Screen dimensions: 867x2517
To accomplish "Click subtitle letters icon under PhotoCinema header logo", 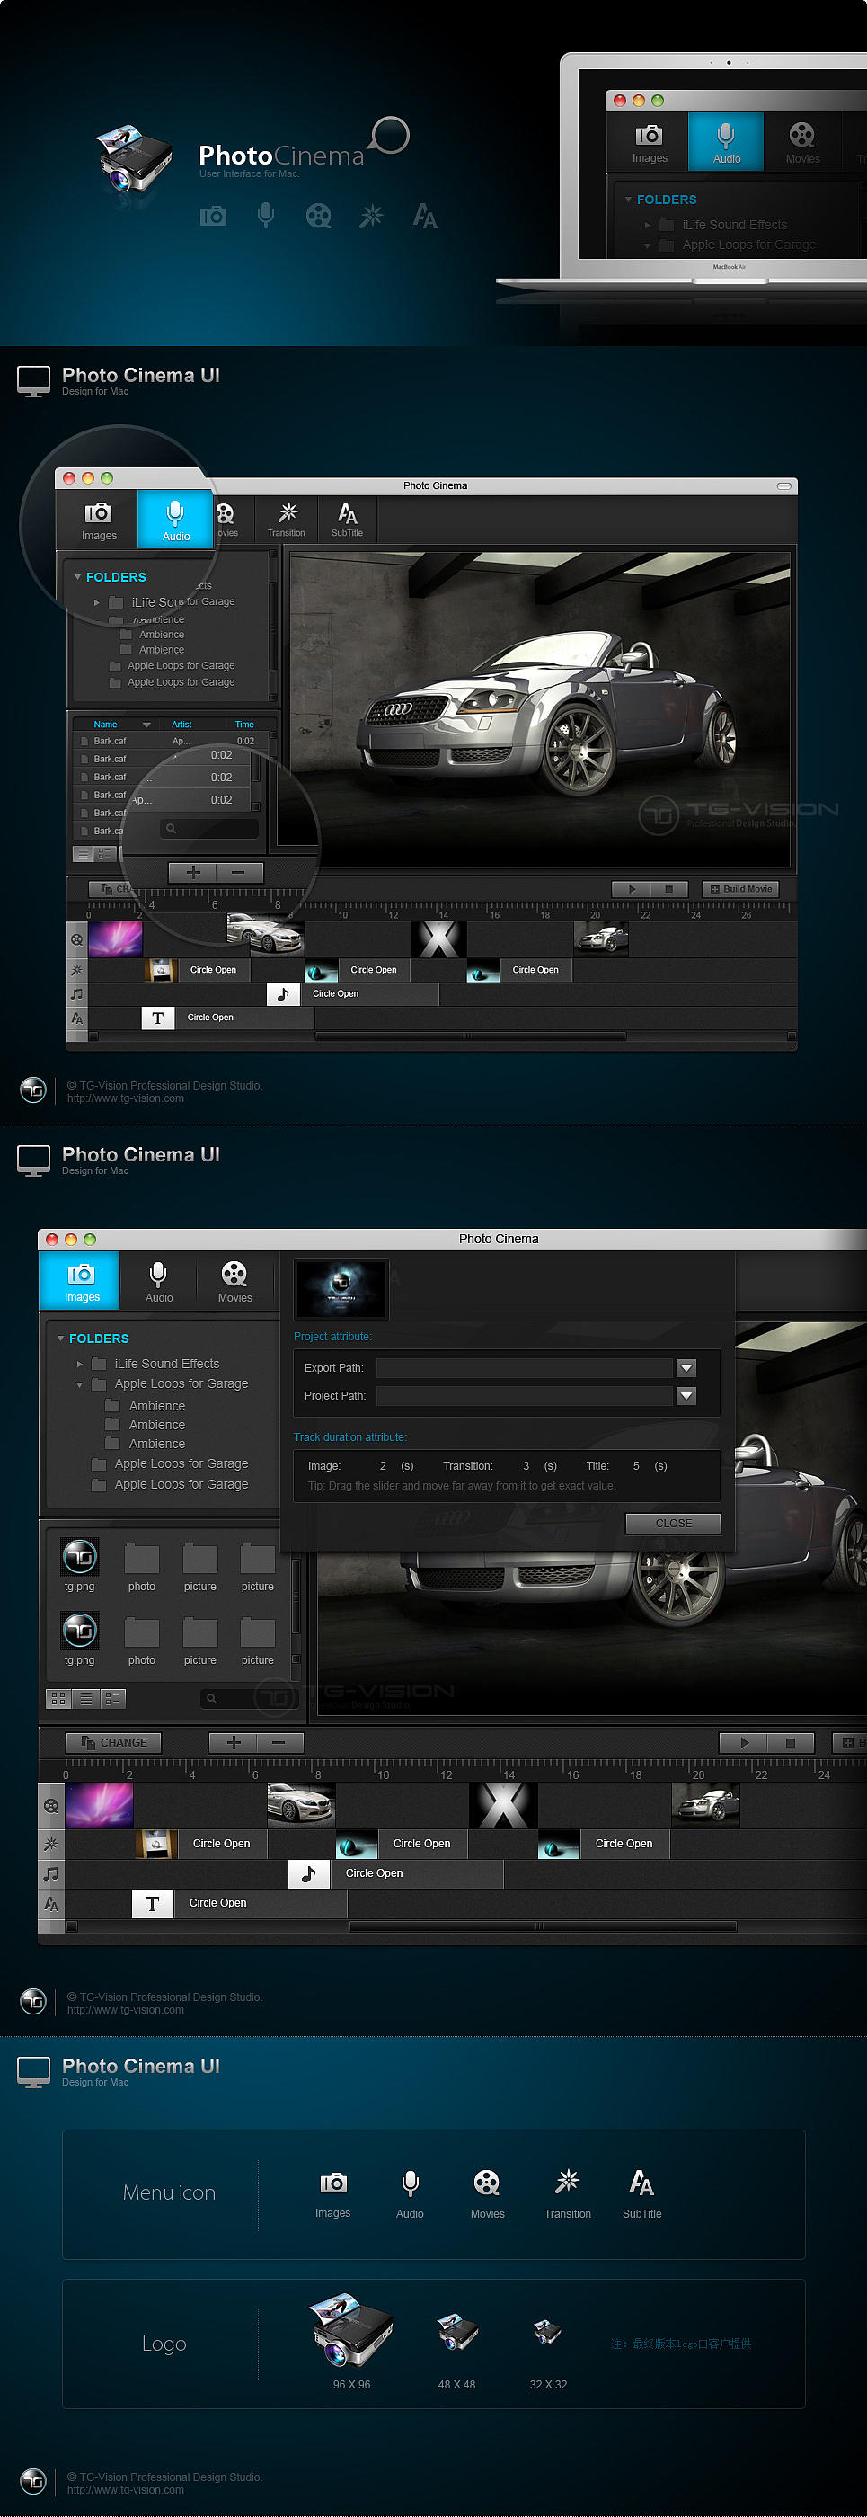I will click(x=425, y=216).
